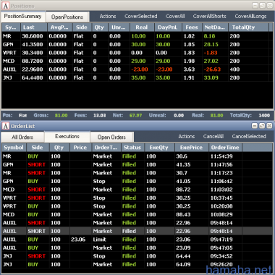Select the GPN position row symbol
The height and width of the screenshot is (275, 275).
click(x=8, y=44)
